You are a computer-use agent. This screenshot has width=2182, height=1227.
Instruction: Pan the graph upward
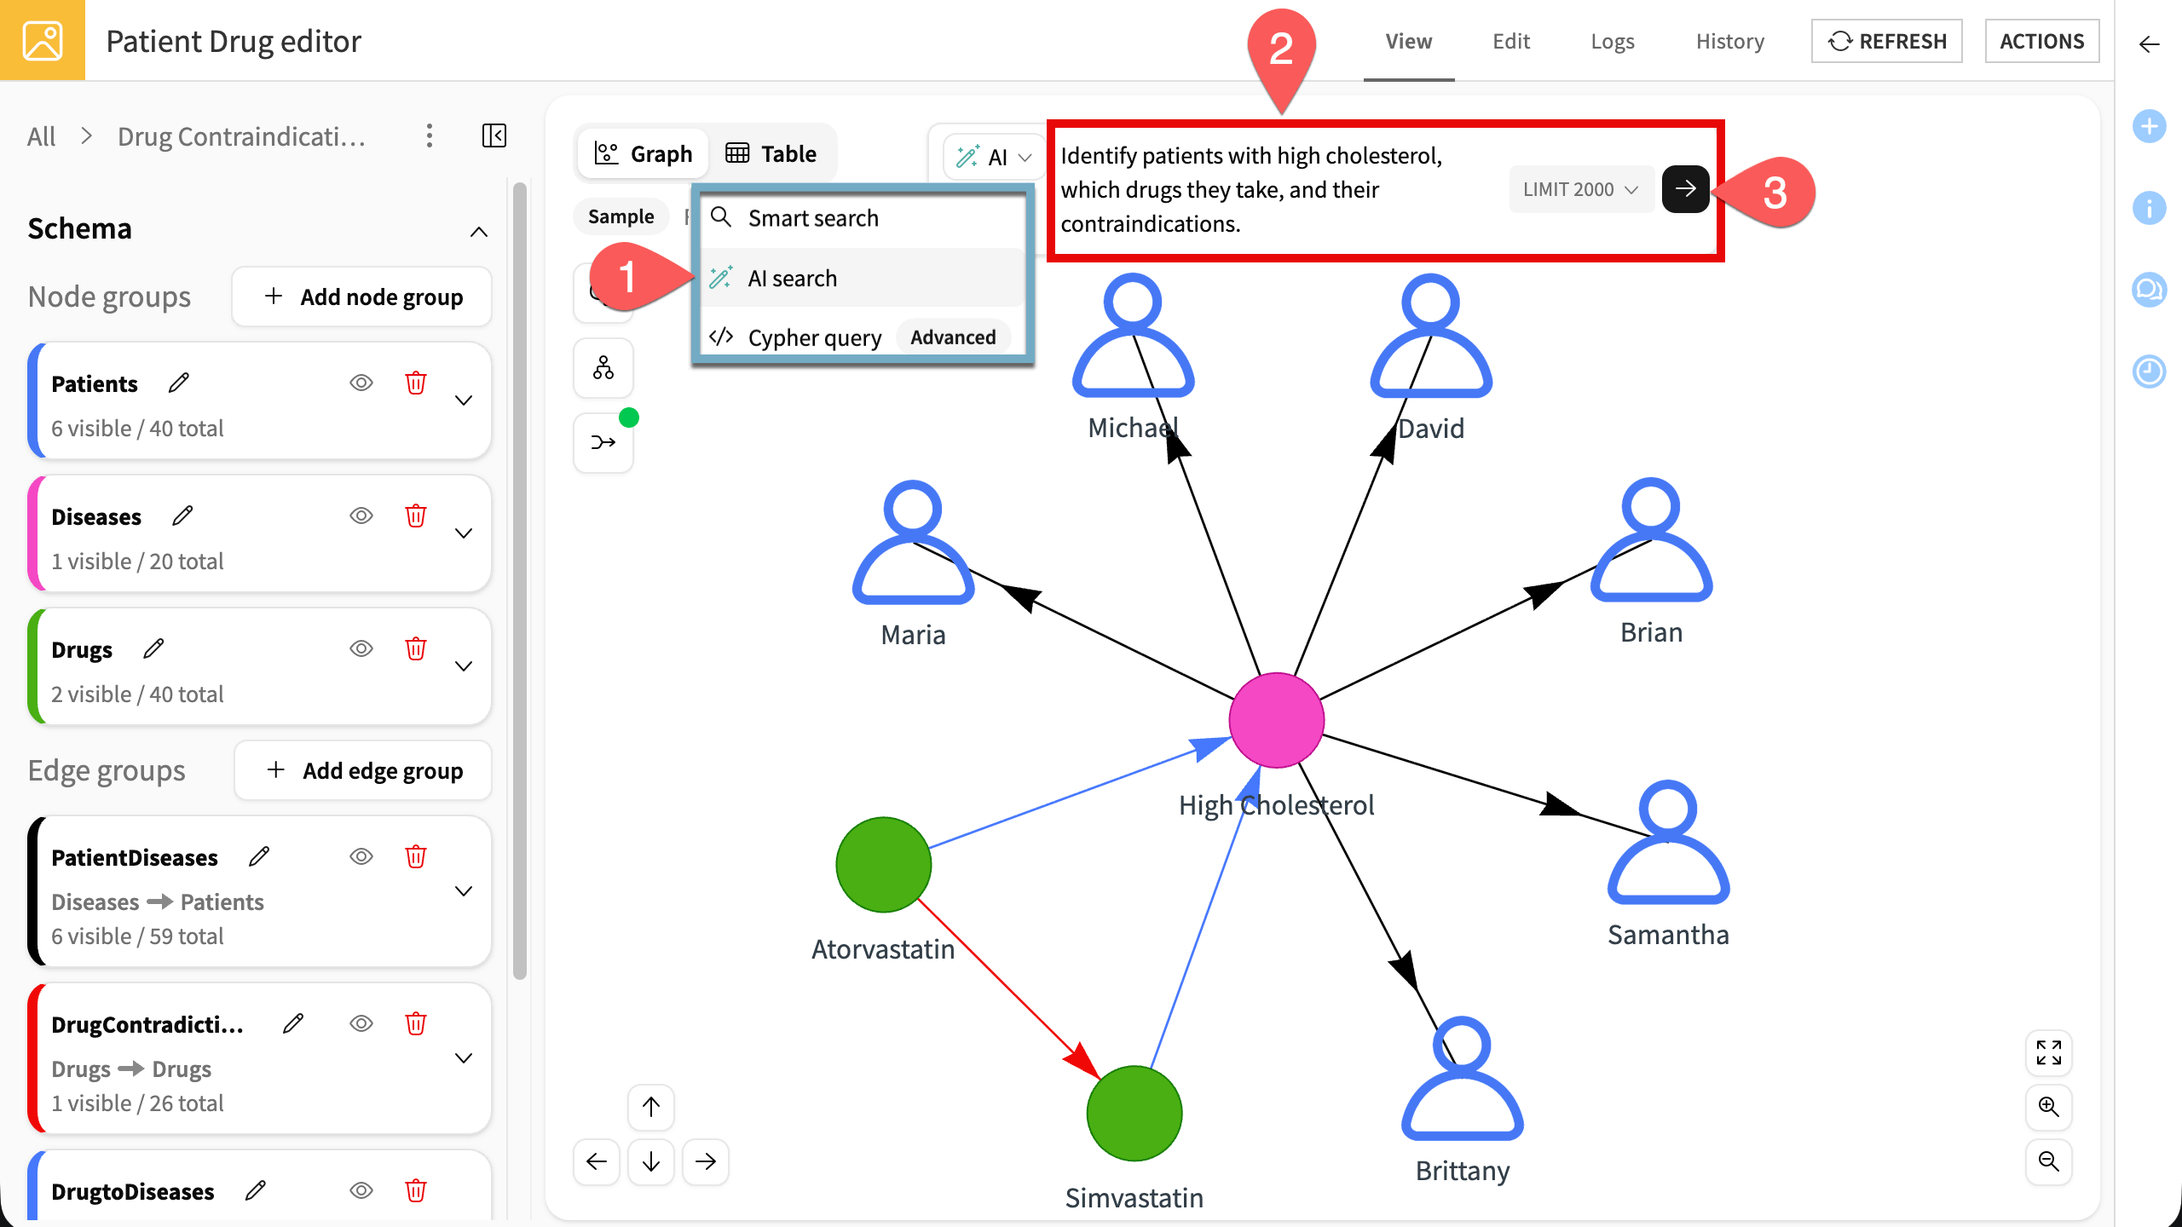651,1107
